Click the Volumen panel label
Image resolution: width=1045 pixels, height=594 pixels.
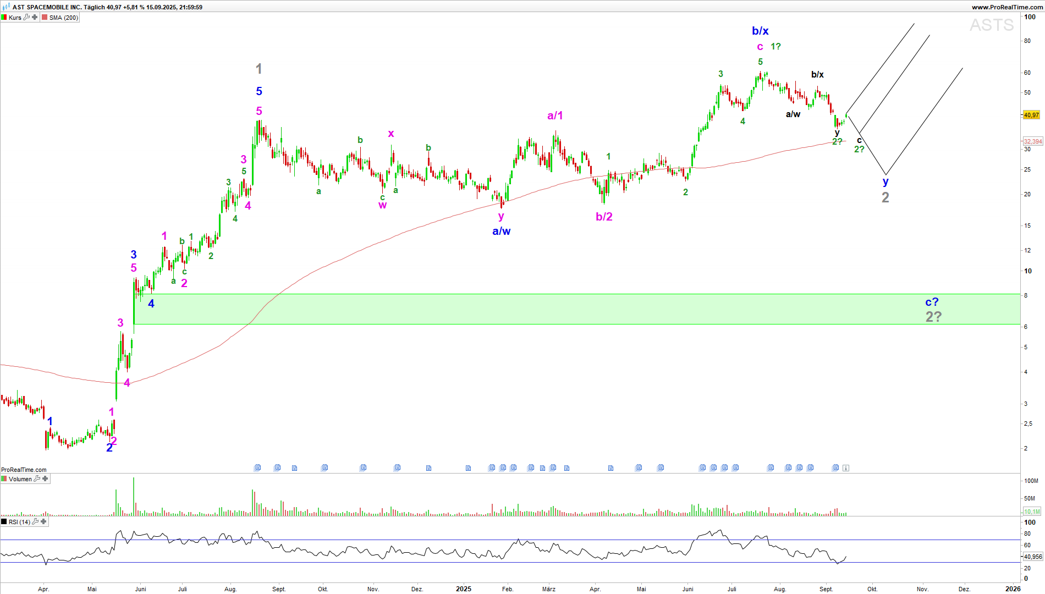(20, 479)
